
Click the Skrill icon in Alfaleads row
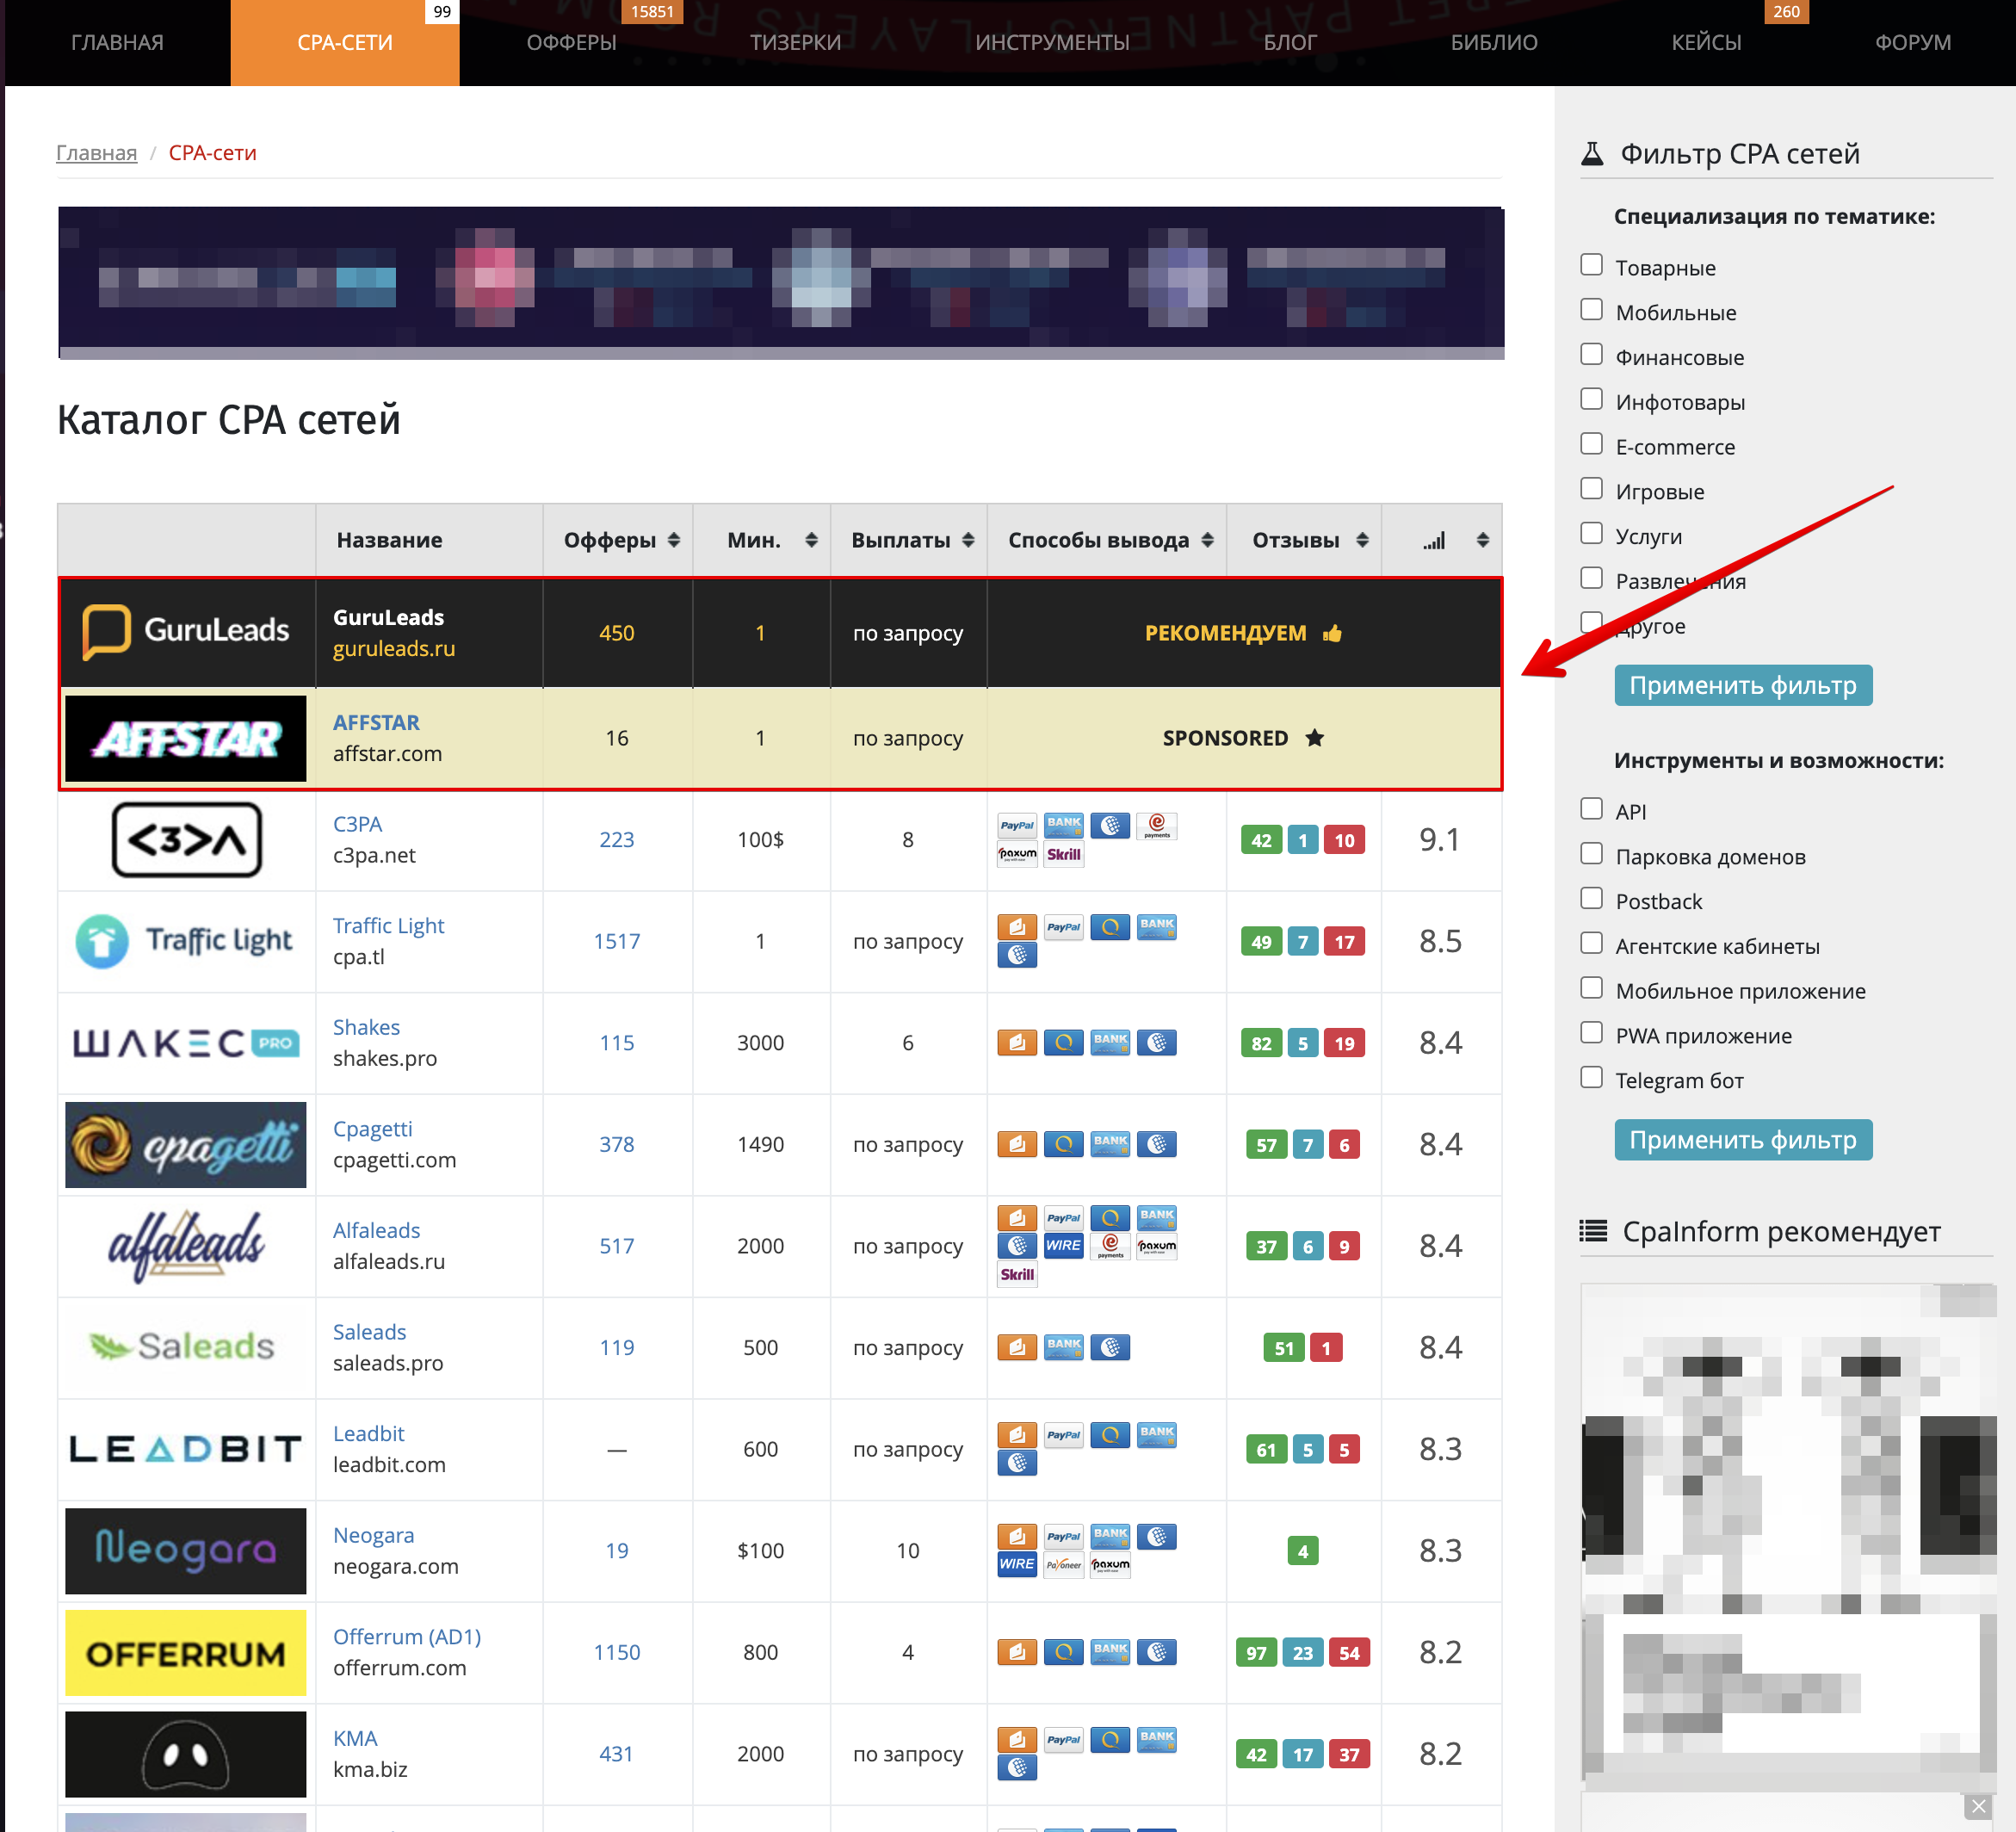[1017, 1275]
